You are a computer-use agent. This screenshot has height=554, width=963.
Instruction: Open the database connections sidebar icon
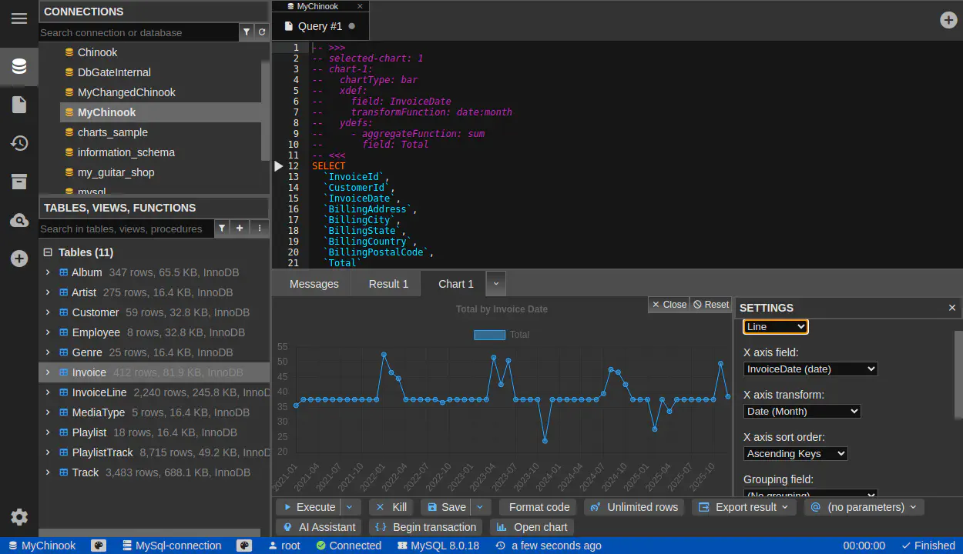[19, 66]
